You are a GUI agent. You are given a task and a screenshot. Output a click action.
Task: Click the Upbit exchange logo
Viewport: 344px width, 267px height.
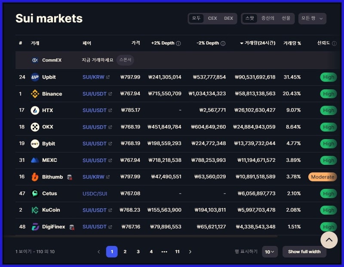(x=35, y=77)
